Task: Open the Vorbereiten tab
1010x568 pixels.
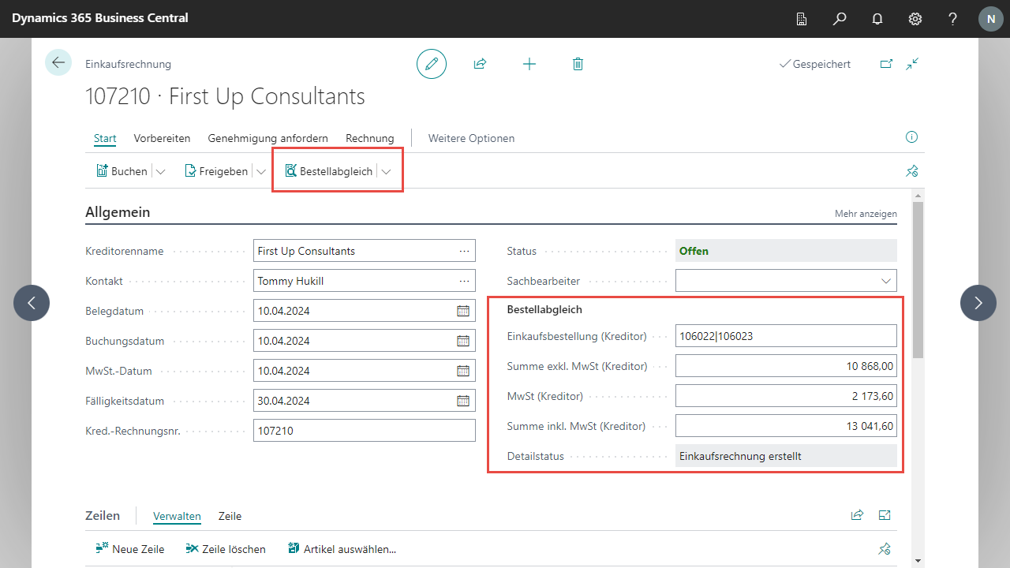Action: (x=162, y=138)
